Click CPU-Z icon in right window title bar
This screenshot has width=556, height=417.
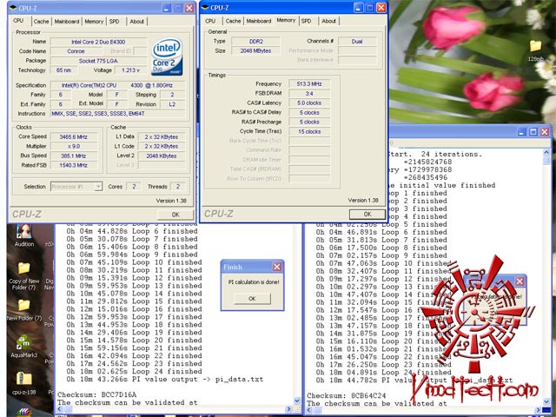205,8
